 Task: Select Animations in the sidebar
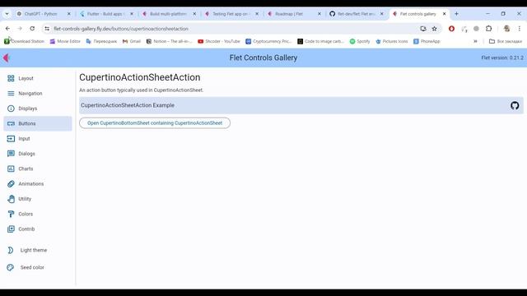click(38, 184)
